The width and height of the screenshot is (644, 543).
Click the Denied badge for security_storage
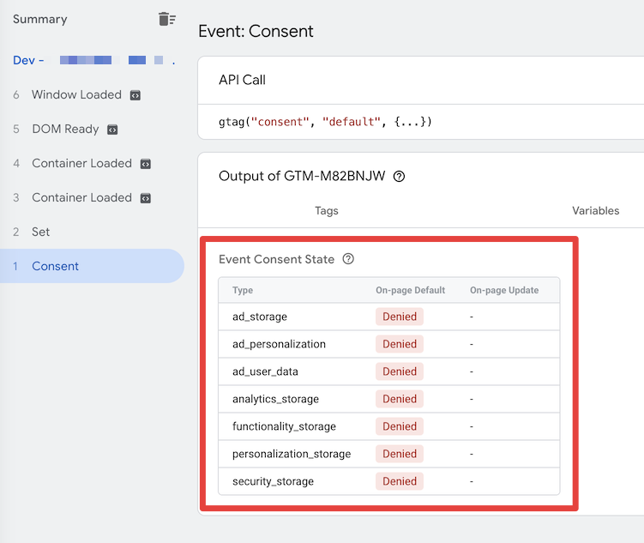pos(400,481)
